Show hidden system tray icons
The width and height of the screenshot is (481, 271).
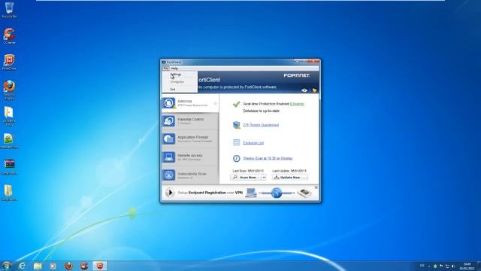[x=429, y=266]
